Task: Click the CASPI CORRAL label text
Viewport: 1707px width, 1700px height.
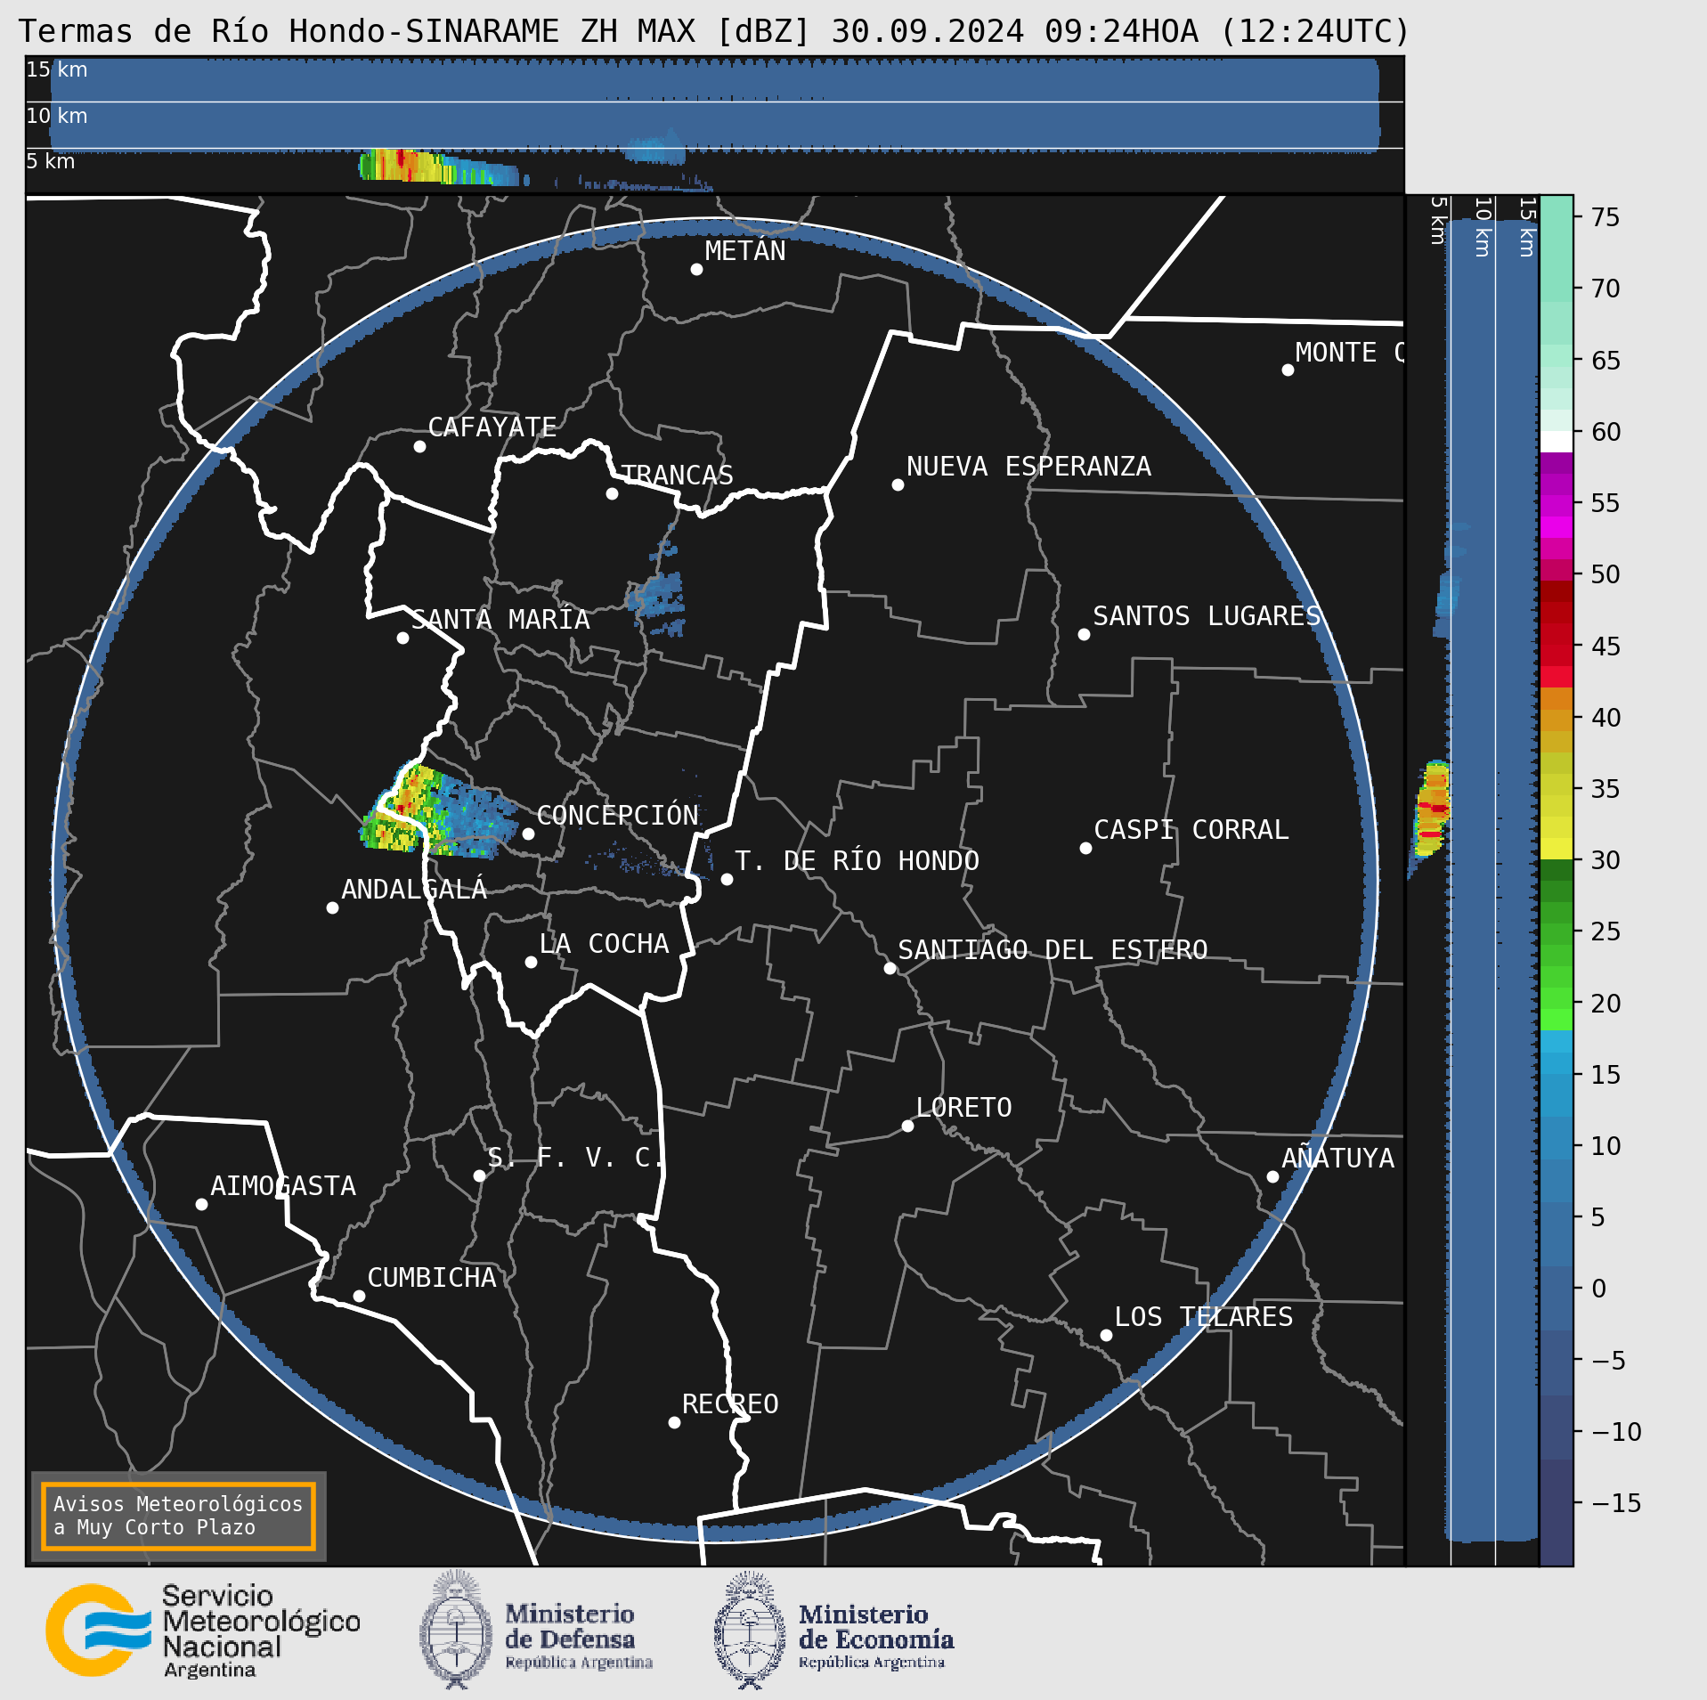Action: [x=1191, y=830]
